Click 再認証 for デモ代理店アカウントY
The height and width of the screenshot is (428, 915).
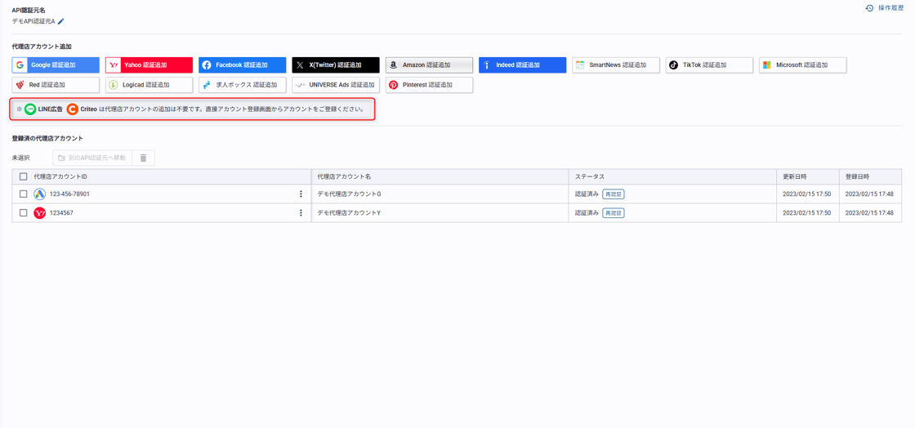(613, 213)
